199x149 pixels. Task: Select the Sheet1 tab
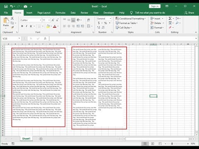pyautogui.click(x=26, y=139)
